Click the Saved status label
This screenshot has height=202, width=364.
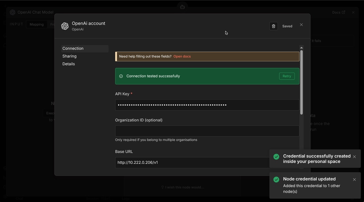287,26
